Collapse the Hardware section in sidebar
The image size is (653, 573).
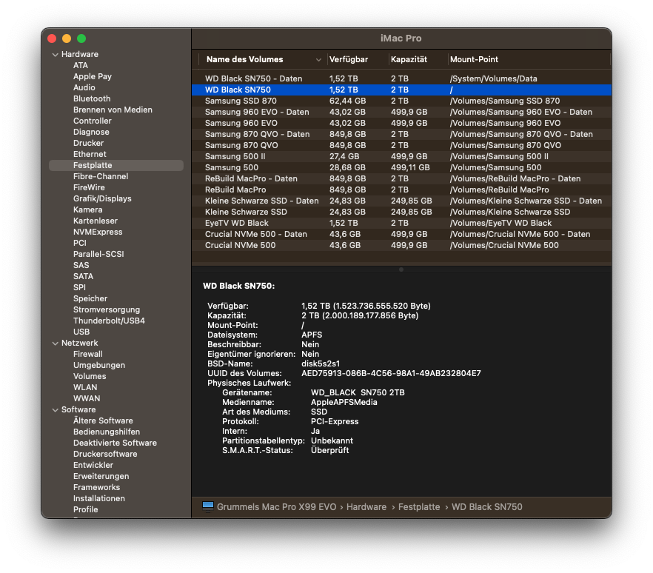pyautogui.click(x=55, y=55)
